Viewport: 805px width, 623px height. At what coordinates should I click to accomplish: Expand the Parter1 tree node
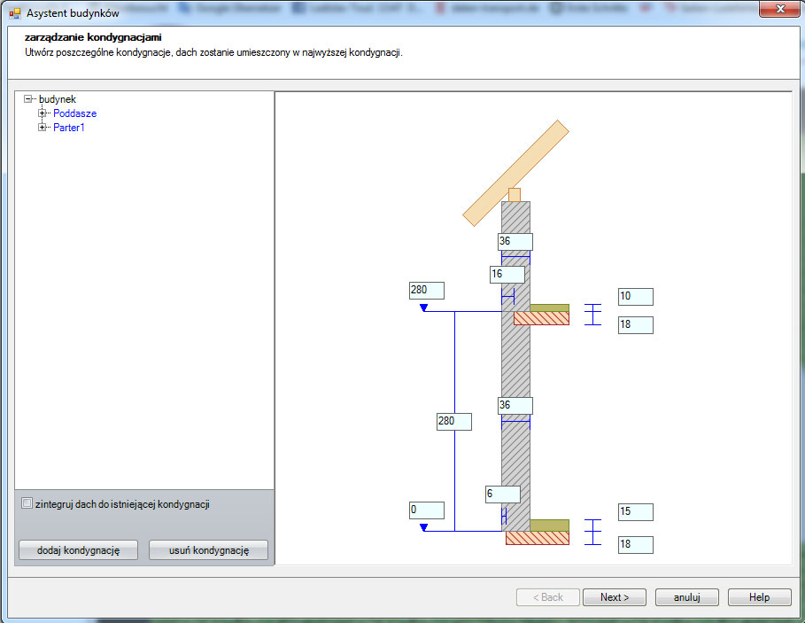click(x=43, y=128)
